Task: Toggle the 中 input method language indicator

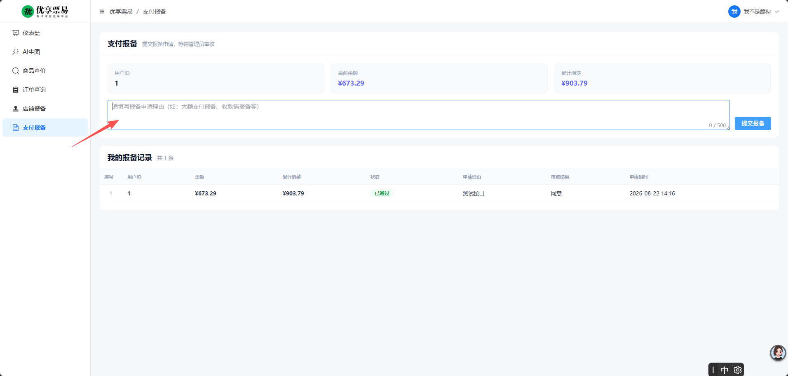Action: pos(725,370)
